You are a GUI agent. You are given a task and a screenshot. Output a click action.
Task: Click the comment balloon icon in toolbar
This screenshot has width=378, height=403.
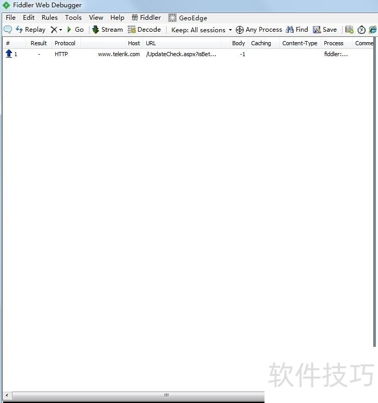pos(8,30)
